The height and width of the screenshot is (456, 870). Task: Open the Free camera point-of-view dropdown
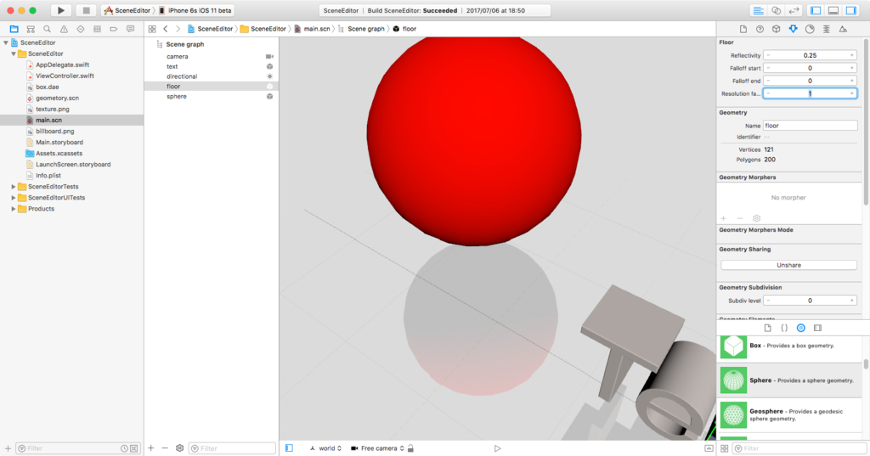point(378,448)
